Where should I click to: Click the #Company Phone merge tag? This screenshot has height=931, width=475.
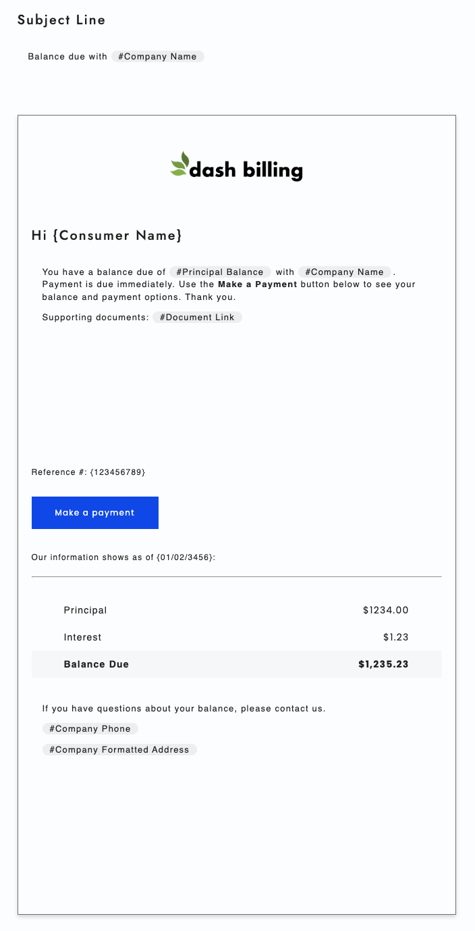(x=90, y=728)
